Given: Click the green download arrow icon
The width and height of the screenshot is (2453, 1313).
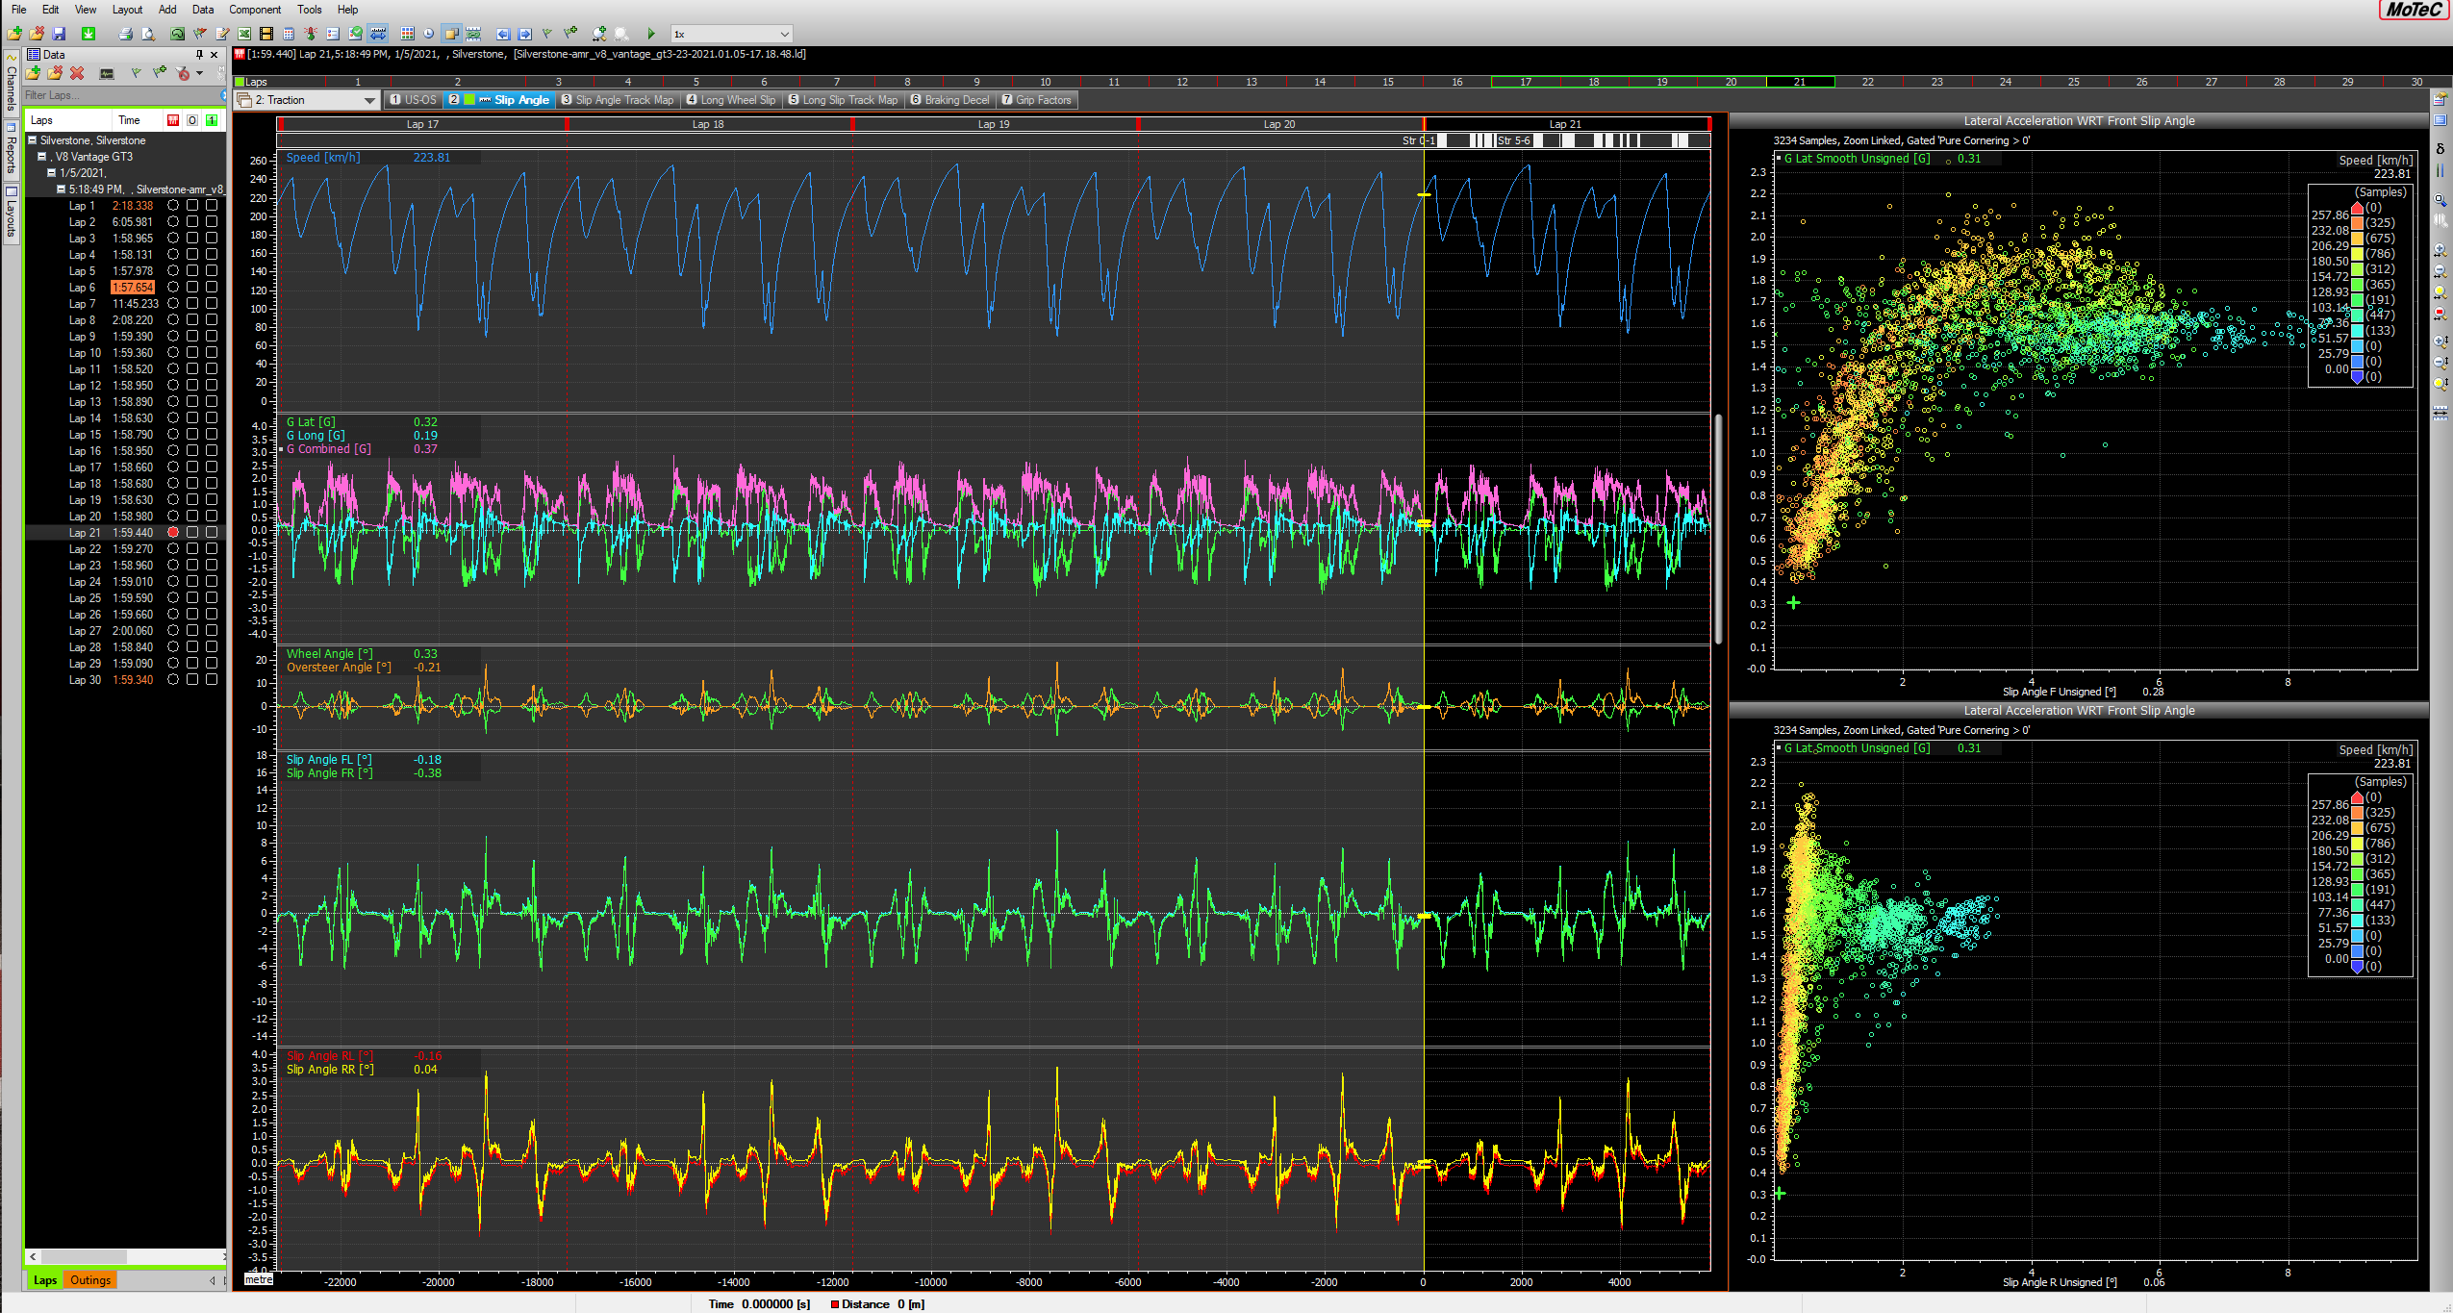Looking at the screenshot, I should pyautogui.click(x=89, y=34).
